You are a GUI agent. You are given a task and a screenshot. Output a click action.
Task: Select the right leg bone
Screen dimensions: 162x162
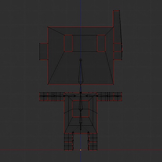[x=88, y=141]
